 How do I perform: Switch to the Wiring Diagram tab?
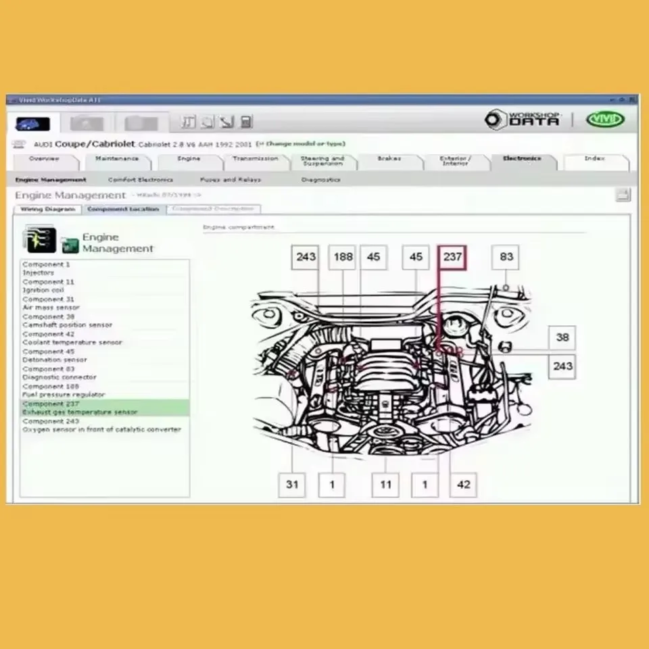(x=47, y=210)
